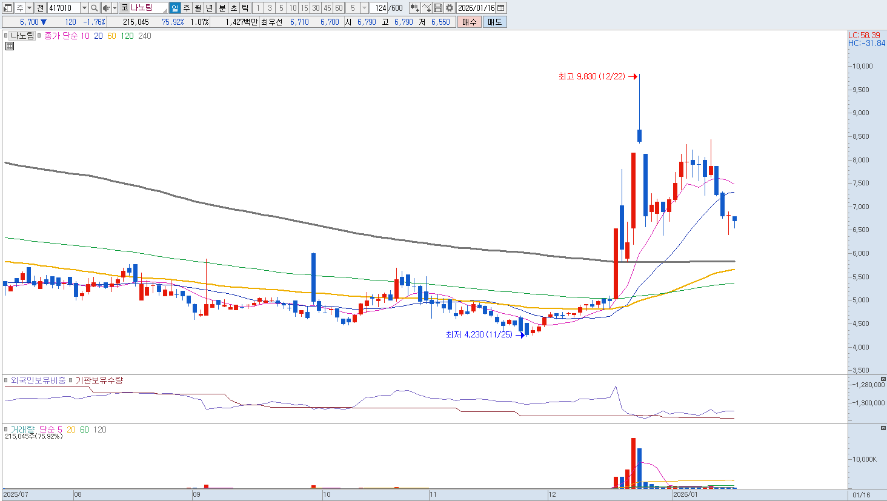This screenshot has height=501, width=887.
Task: Toggle the 외국인보유비중 indicator marker
Action: click(7, 380)
